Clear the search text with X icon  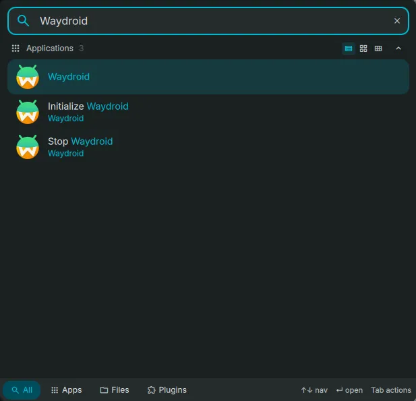[397, 21]
